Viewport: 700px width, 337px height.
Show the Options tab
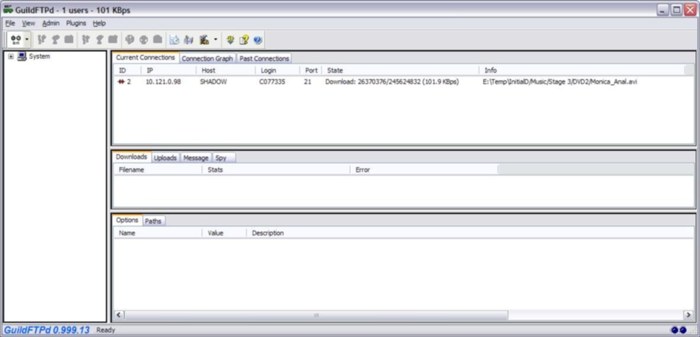tap(127, 220)
